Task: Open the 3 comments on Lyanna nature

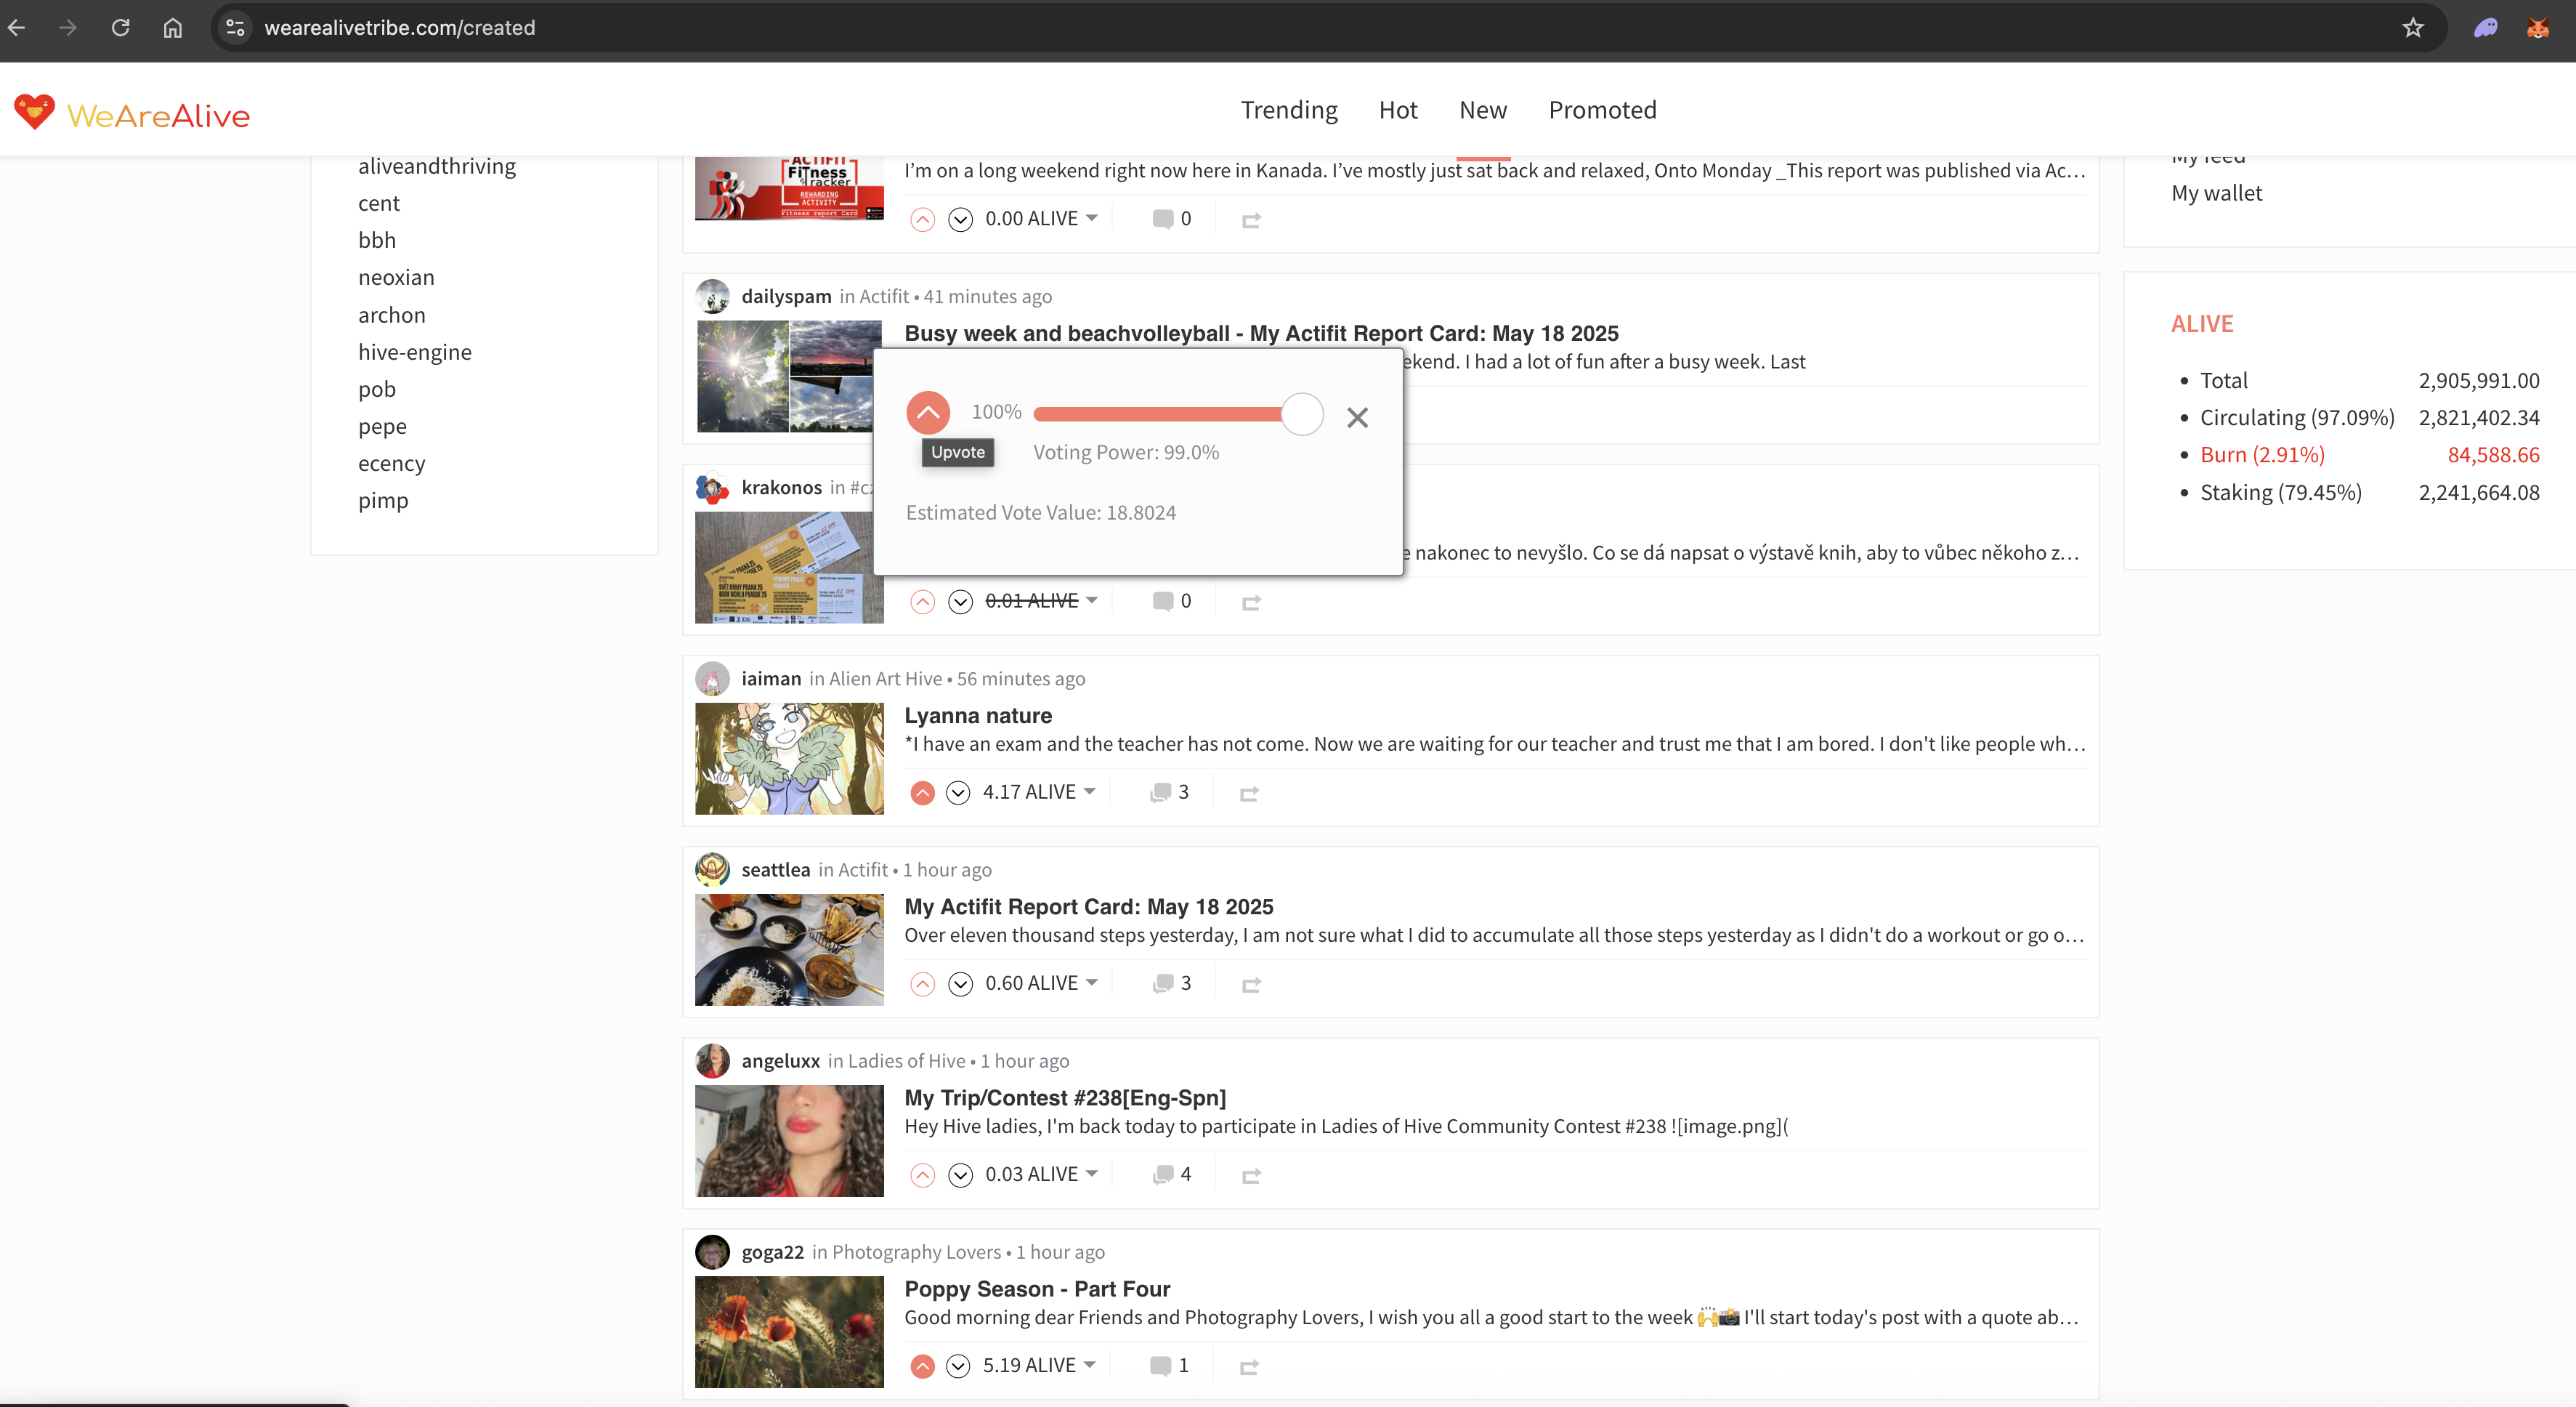Action: 1169,791
